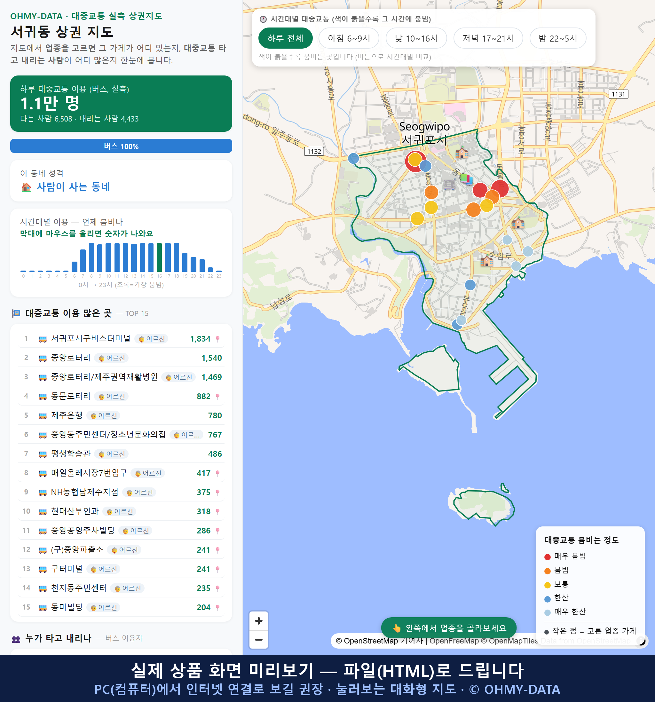Switch to 밤 22~5시 time filter
Viewport: 655px width, 702px height.
click(x=558, y=38)
